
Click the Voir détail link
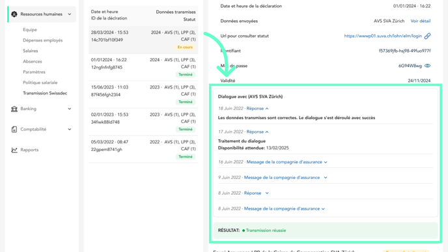(x=420, y=21)
